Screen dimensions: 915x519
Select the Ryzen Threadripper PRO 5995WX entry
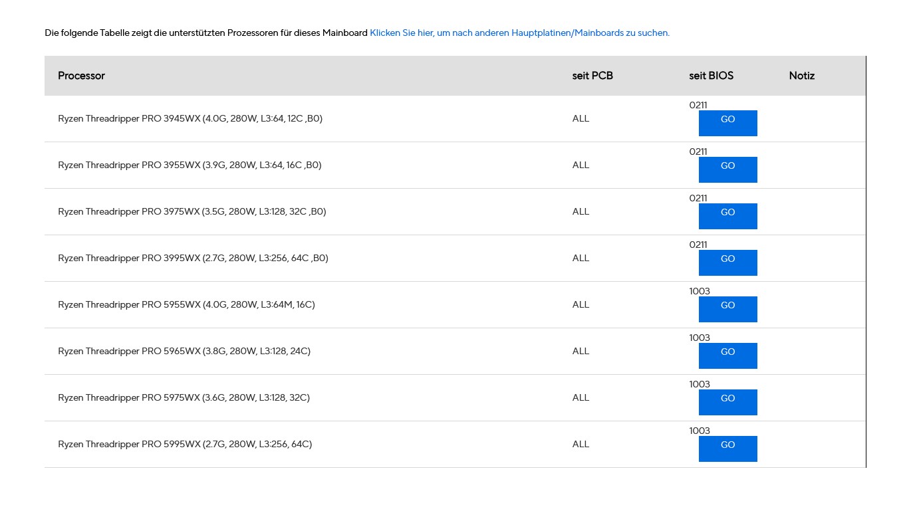pos(185,445)
